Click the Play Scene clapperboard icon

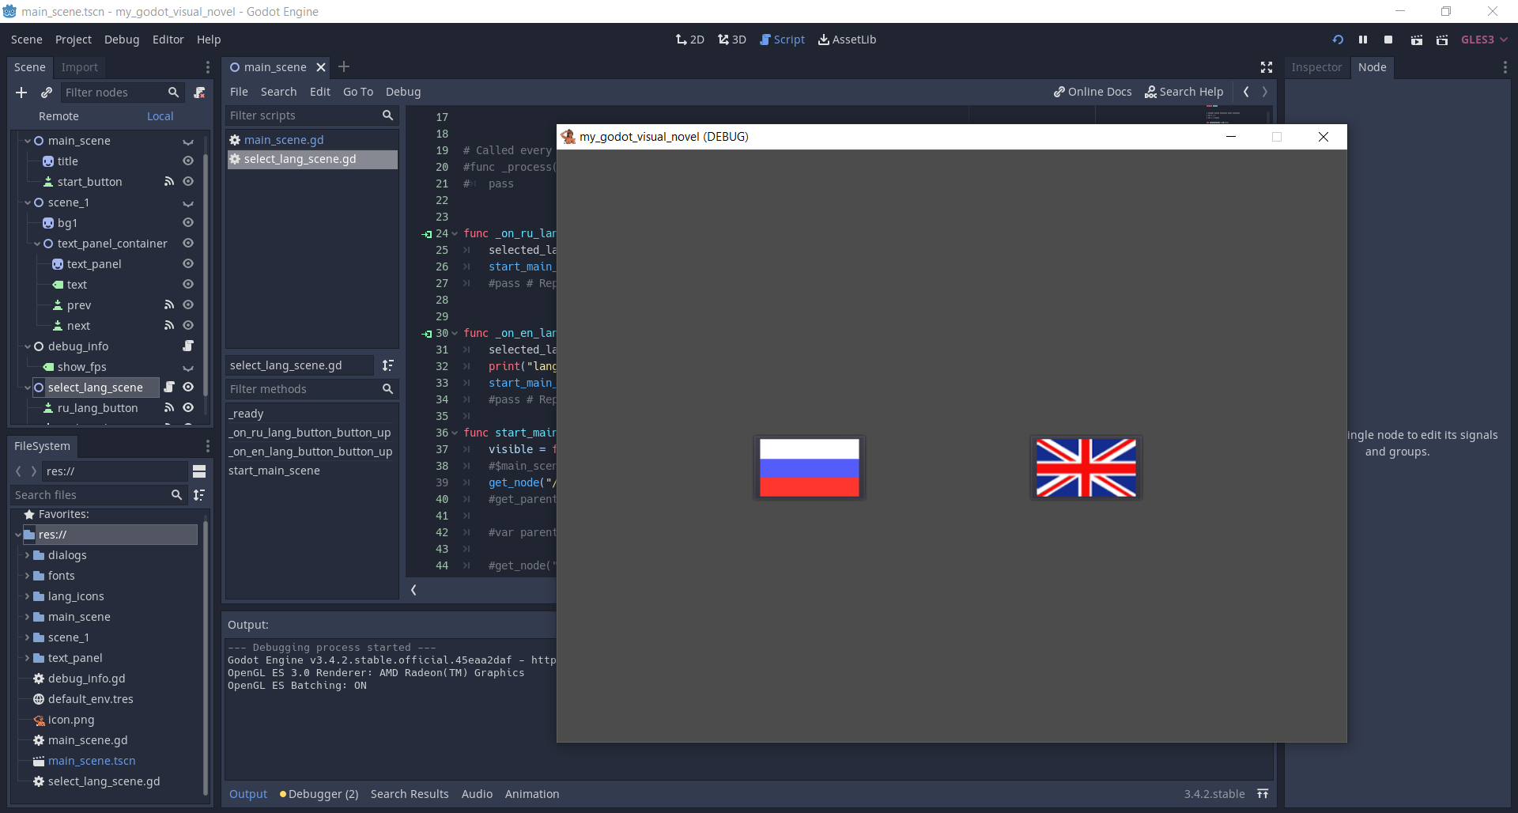click(1417, 40)
